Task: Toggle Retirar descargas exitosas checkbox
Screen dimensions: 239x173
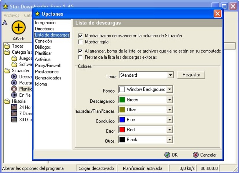Action: tap(81, 57)
